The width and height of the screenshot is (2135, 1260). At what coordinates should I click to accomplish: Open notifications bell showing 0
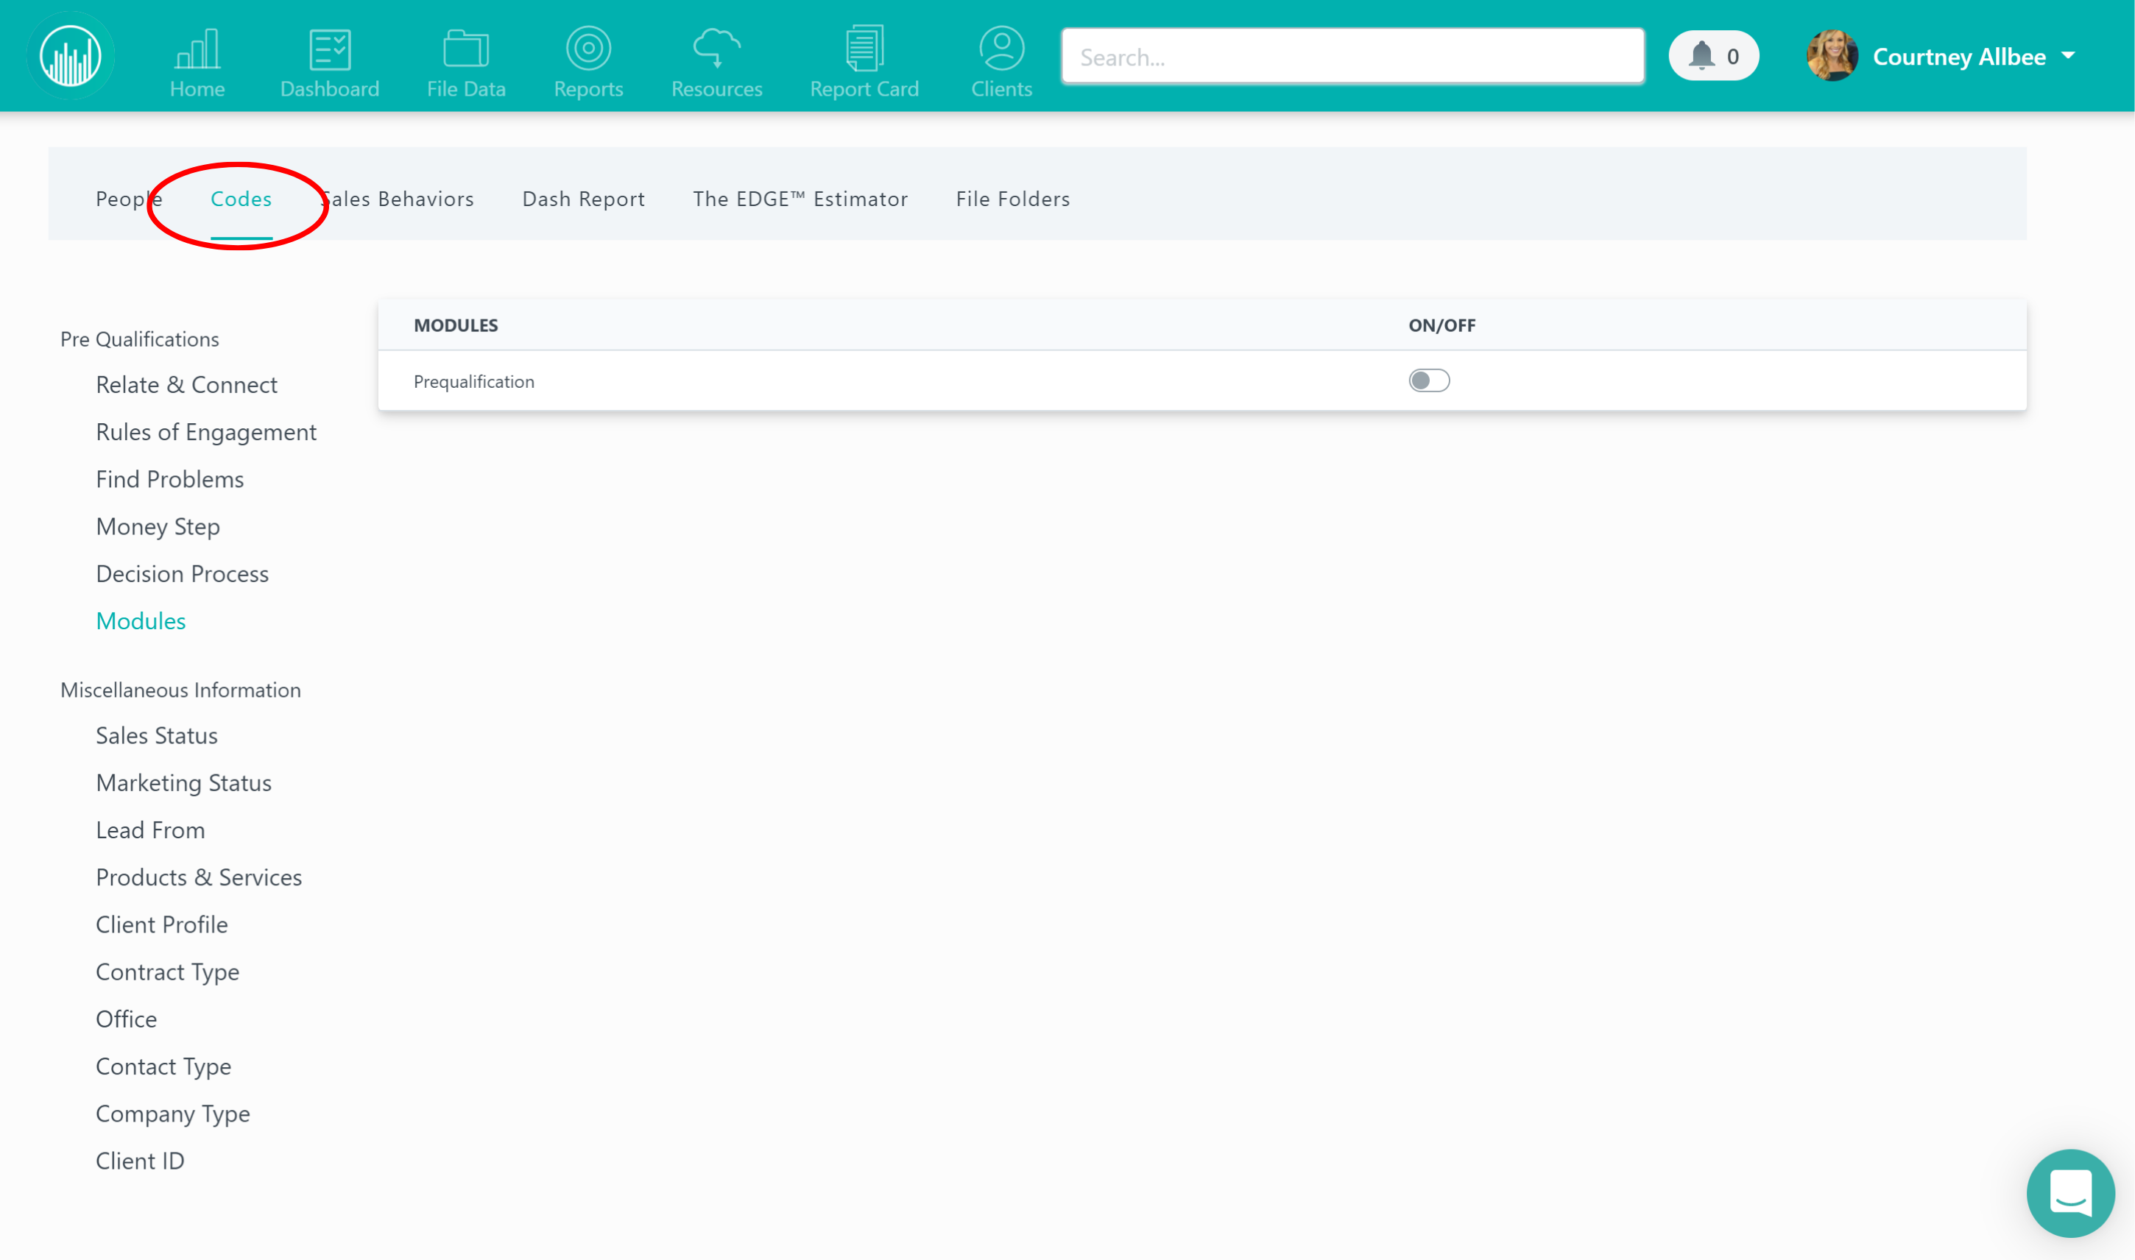pos(1713,56)
